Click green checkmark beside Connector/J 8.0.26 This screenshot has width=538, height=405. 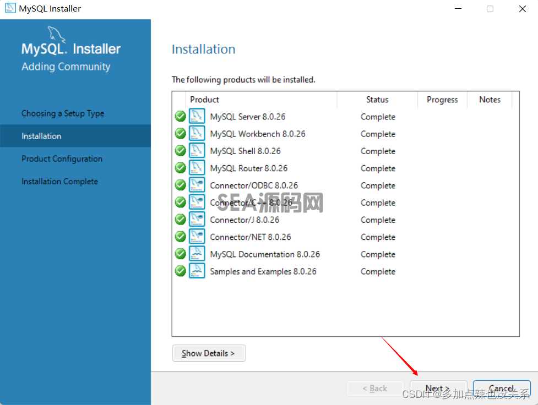[x=180, y=219]
